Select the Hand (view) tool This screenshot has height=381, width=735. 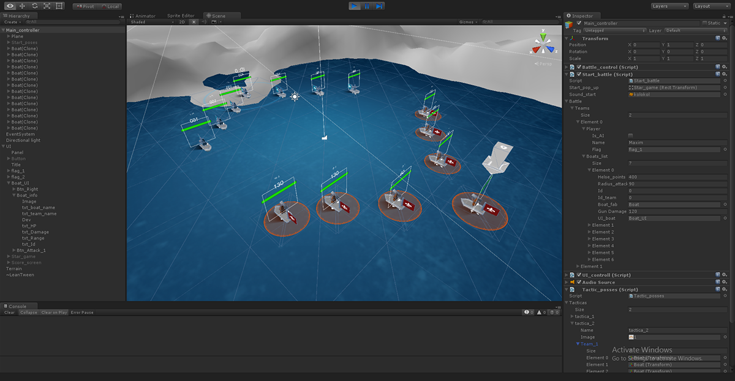click(10, 6)
